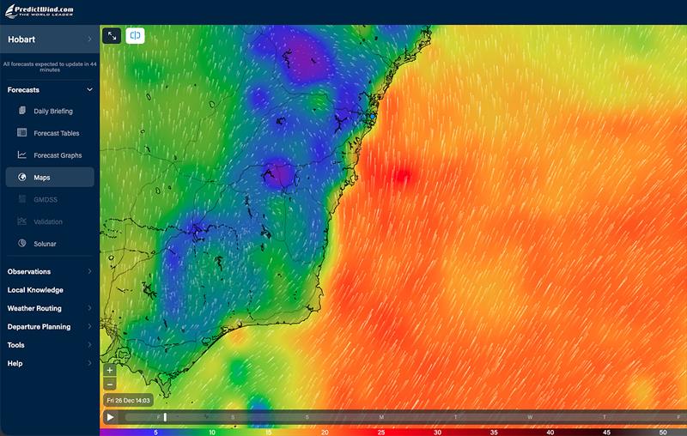Select the Maps menu item
The width and height of the screenshot is (687, 436).
[50, 178]
